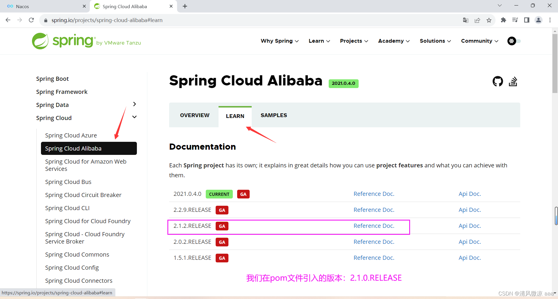Open Reference Doc for 2.0.2.RELEASE
558x299 pixels.
tap(374, 242)
